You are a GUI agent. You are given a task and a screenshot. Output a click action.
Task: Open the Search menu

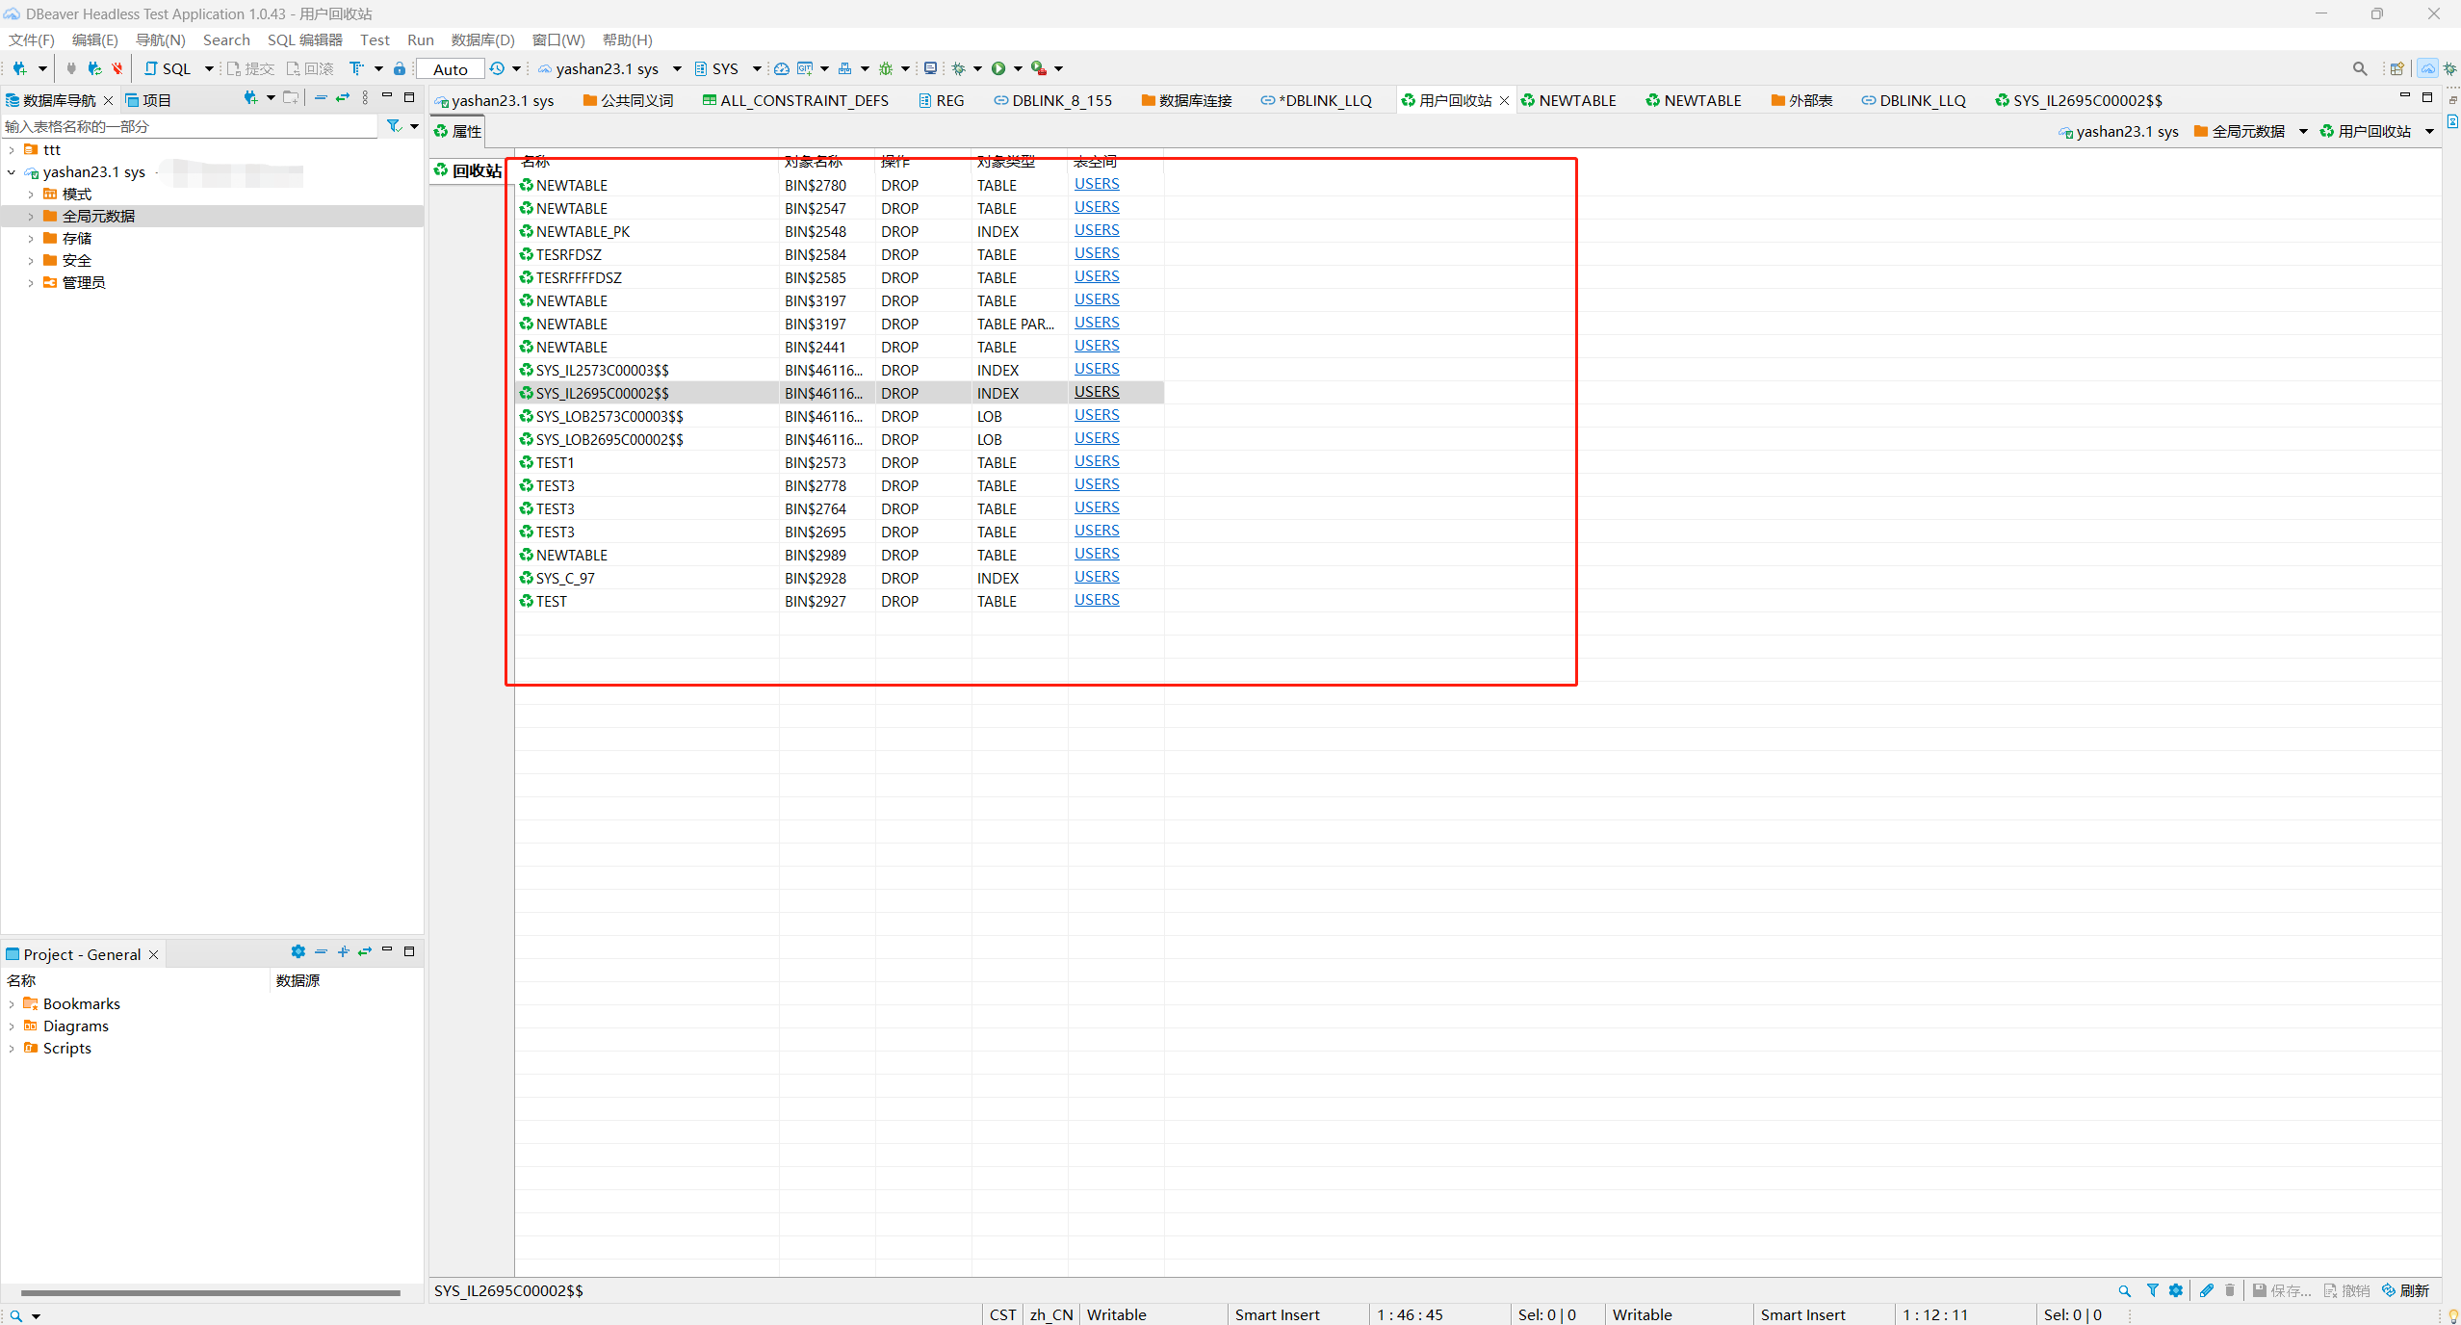coord(226,39)
